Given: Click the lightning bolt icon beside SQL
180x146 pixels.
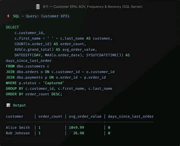Looking at the screenshot, I should (x=8, y=16).
